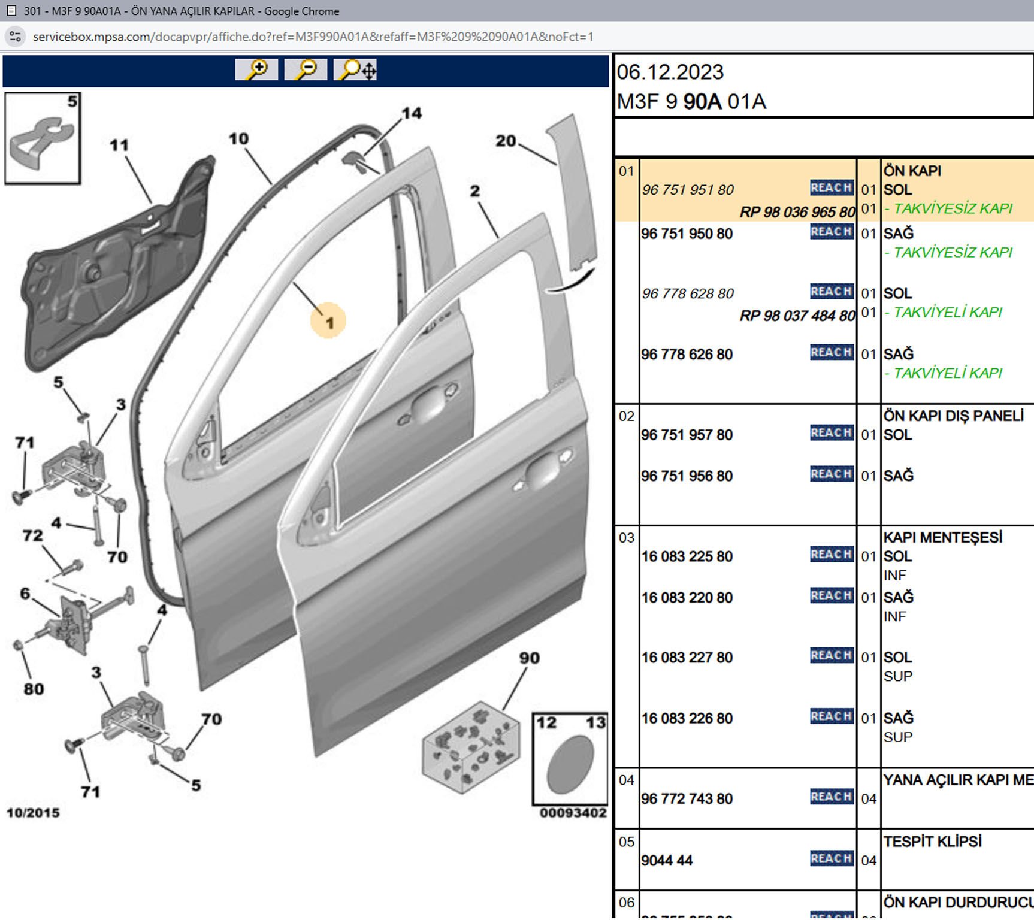Click REACH badge next to 96 772 743 80
Screen dimensions: 1034x920
[x=831, y=797]
